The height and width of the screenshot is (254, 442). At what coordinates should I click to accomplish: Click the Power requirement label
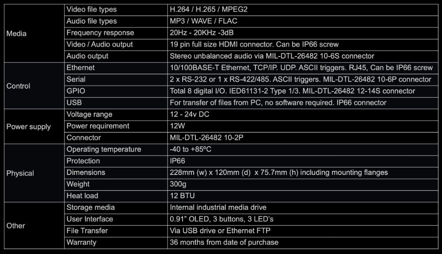(x=98, y=126)
